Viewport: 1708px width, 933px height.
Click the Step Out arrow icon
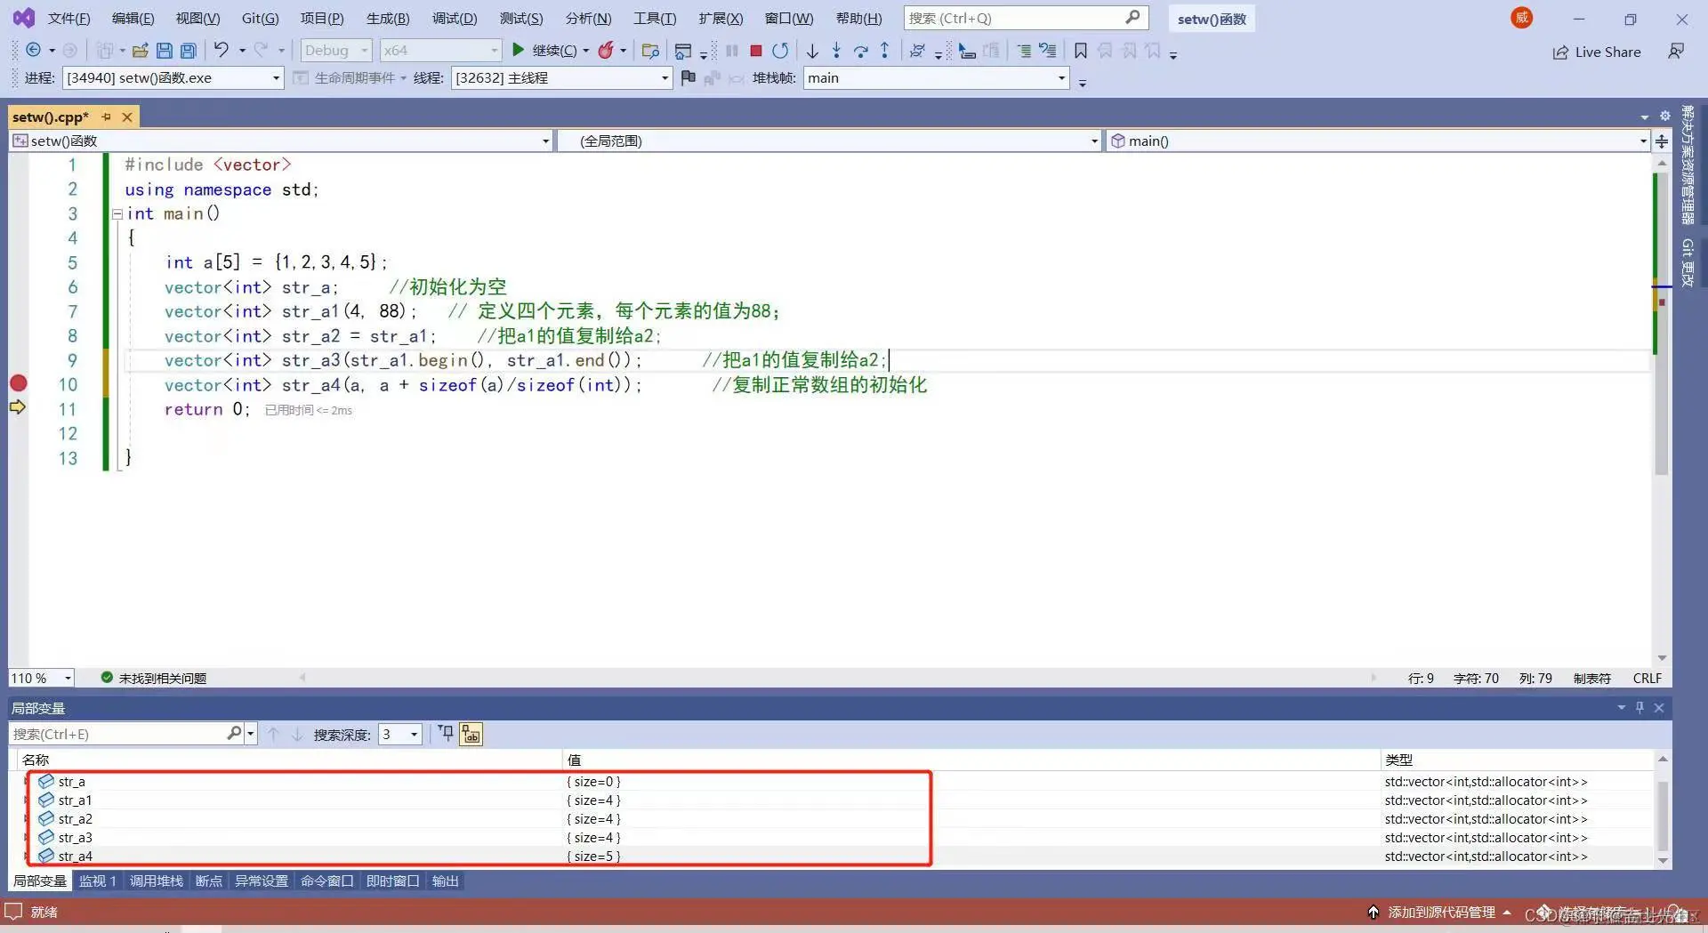click(x=884, y=51)
